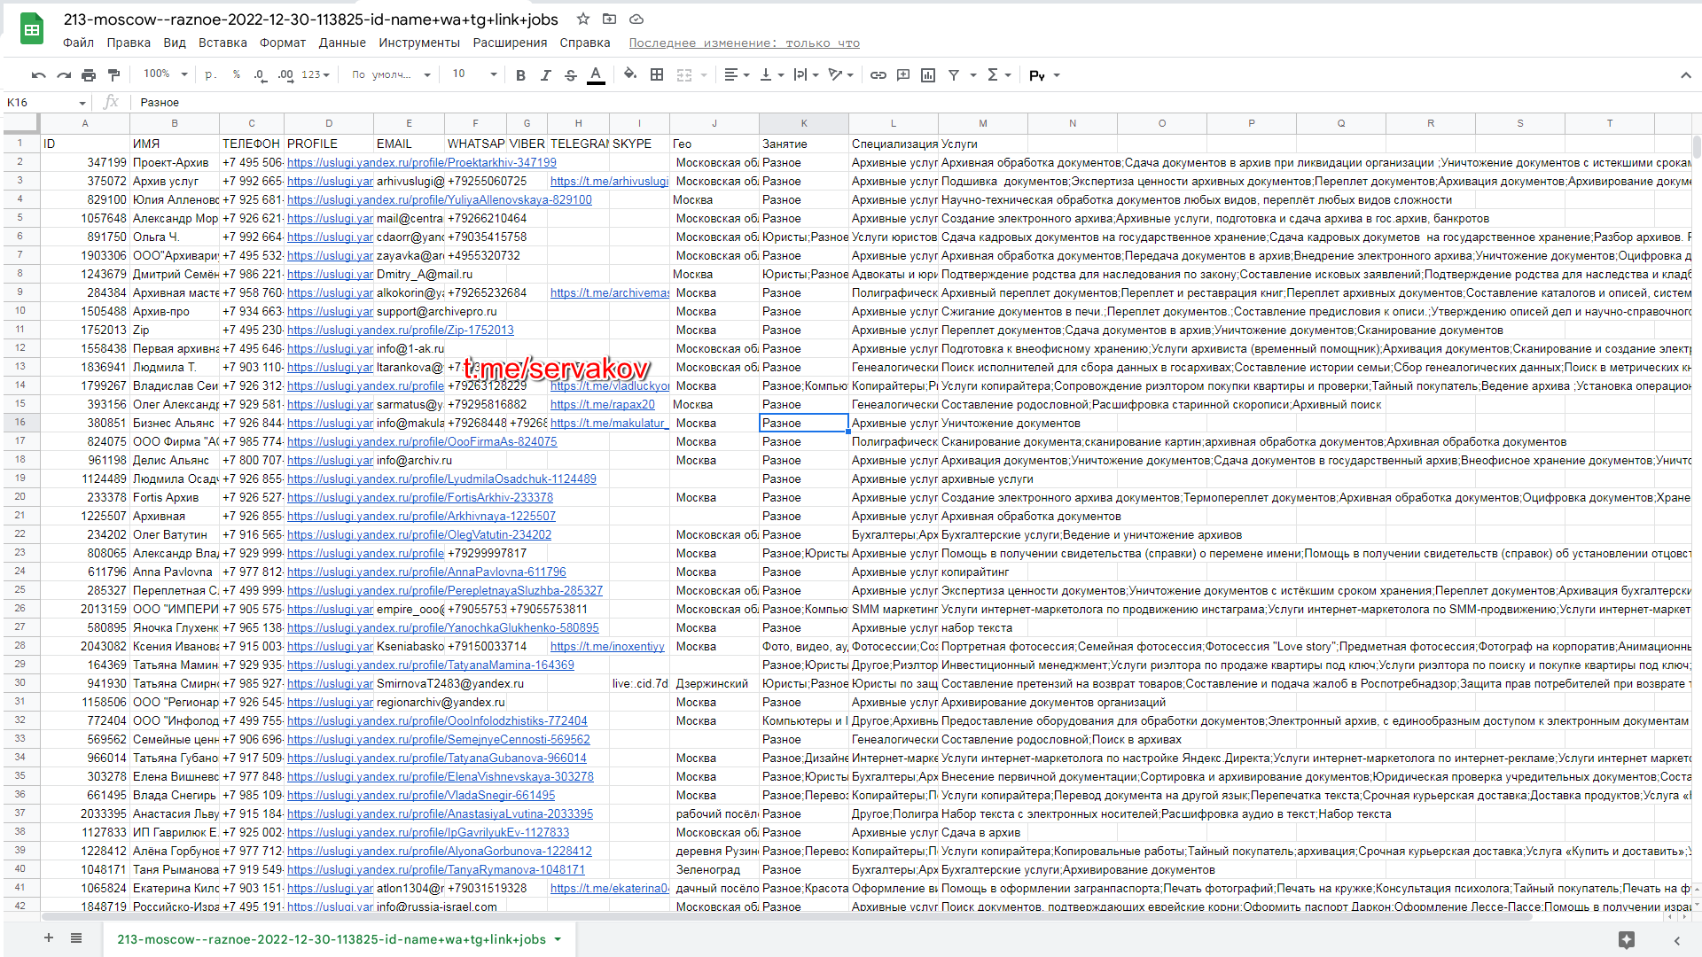
Task: Open the font family dropdown
Action: (x=391, y=75)
